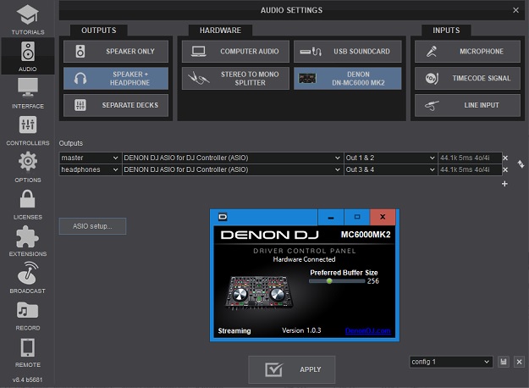Select USB Soundcard hardware

pyautogui.click(x=348, y=52)
